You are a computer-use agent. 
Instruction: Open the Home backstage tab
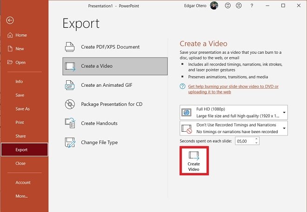24,35
